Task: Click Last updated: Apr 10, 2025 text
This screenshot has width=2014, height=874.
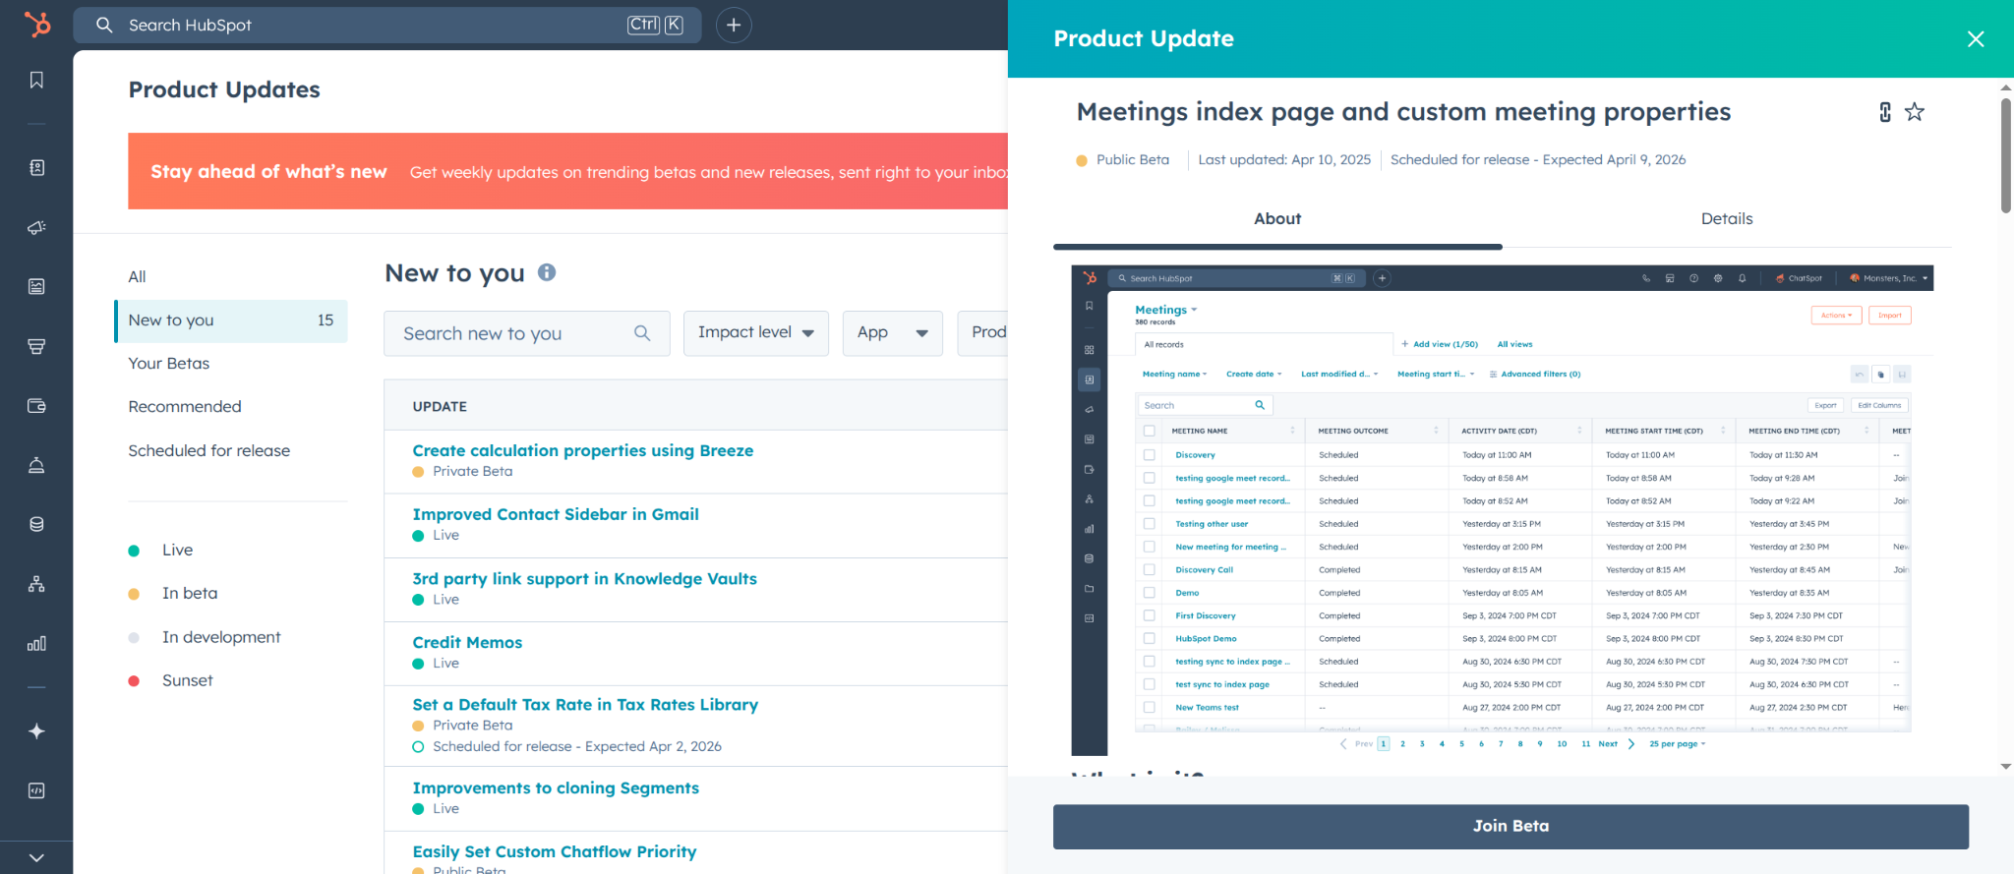Action: pyautogui.click(x=1284, y=160)
